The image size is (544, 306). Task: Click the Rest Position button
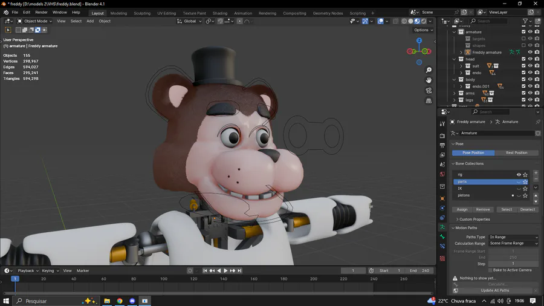[517, 152]
